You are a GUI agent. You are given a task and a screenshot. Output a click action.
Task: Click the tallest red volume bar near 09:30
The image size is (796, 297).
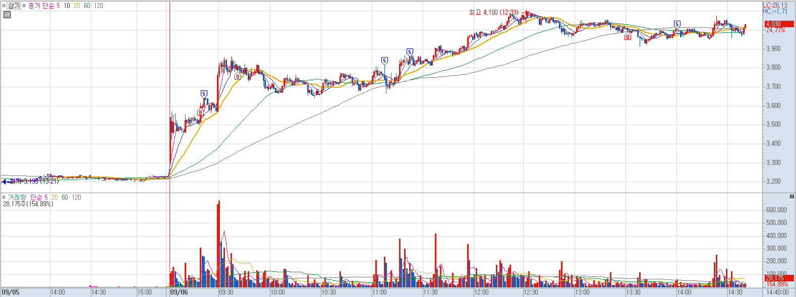(218, 244)
